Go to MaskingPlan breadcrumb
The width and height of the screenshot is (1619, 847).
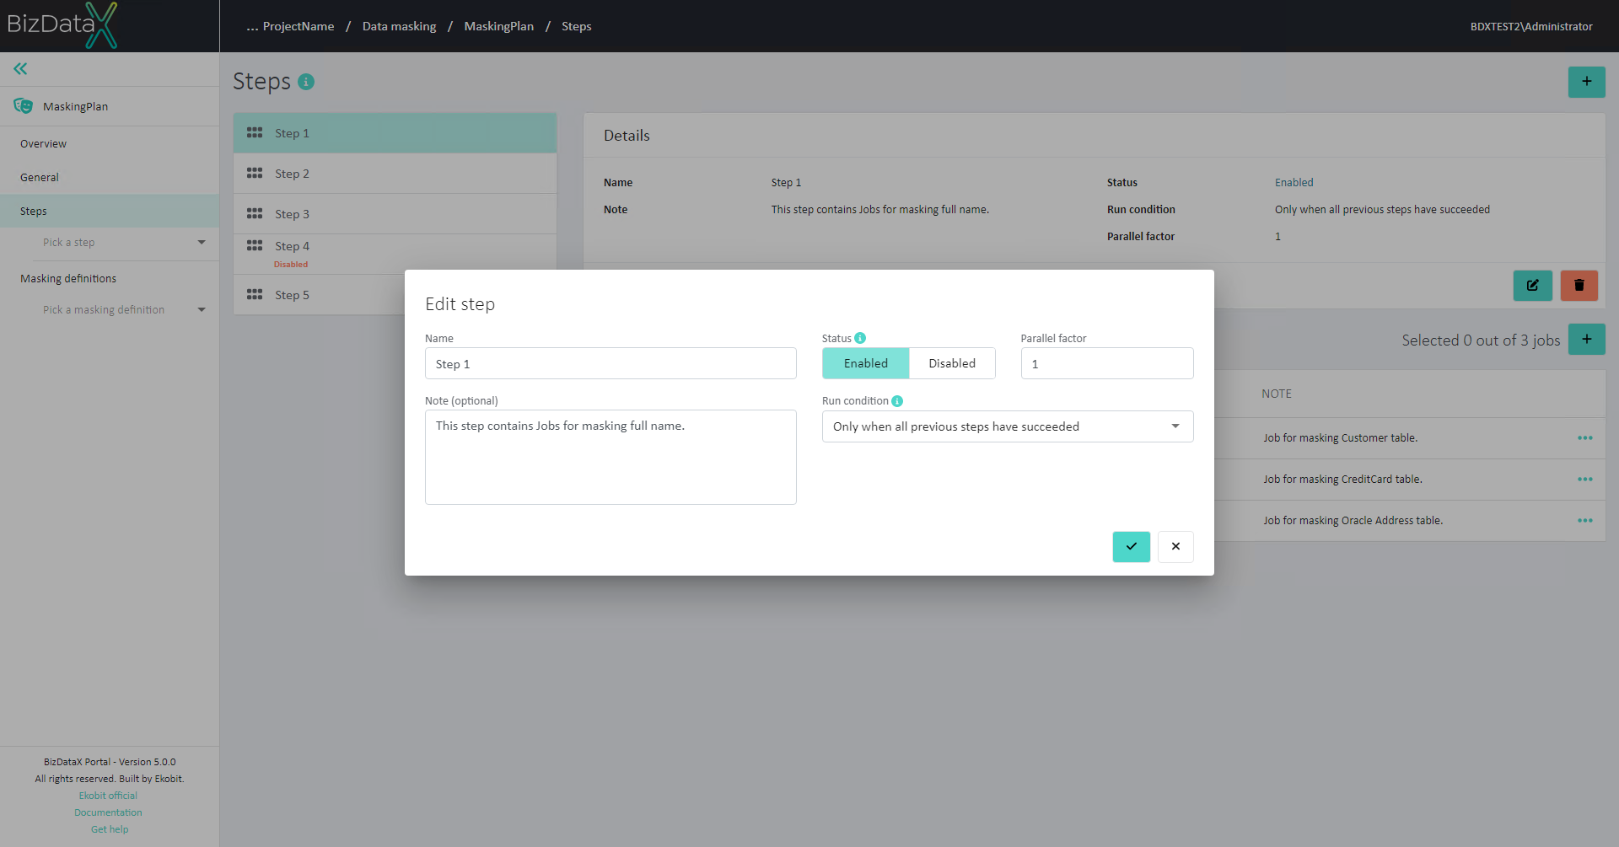(x=498, y=26)
